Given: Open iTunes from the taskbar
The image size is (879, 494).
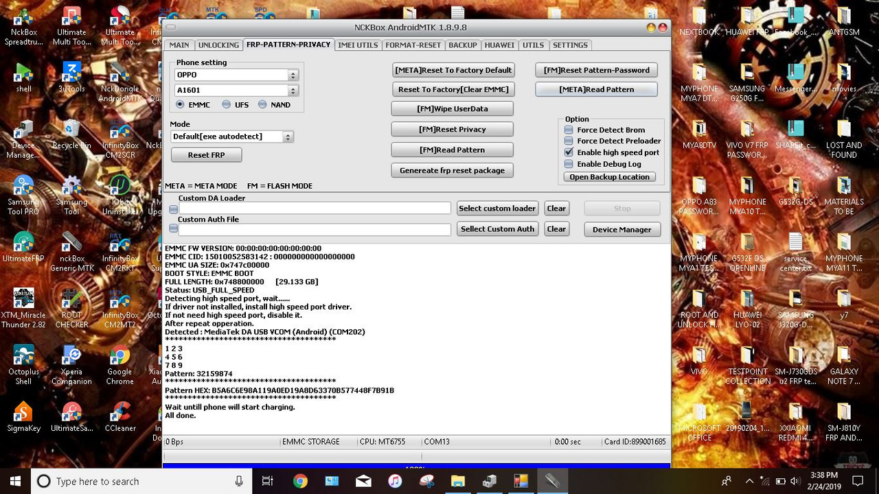Looking at the screenshot, I should pos(395,481).
